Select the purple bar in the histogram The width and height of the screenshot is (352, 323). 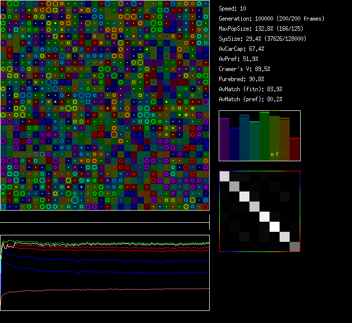tap(224, 139)
